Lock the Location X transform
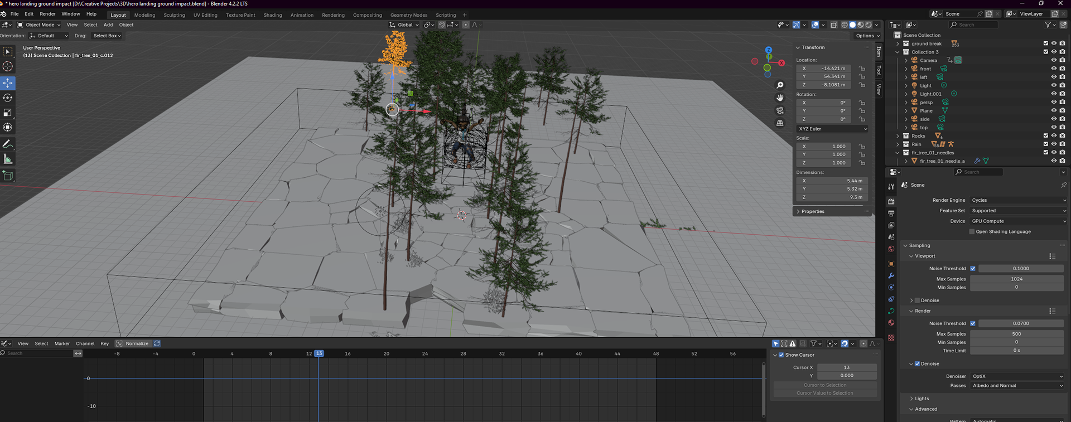Screen dimensions: 1071x422 pyautogui.click(x=862, y=69)
